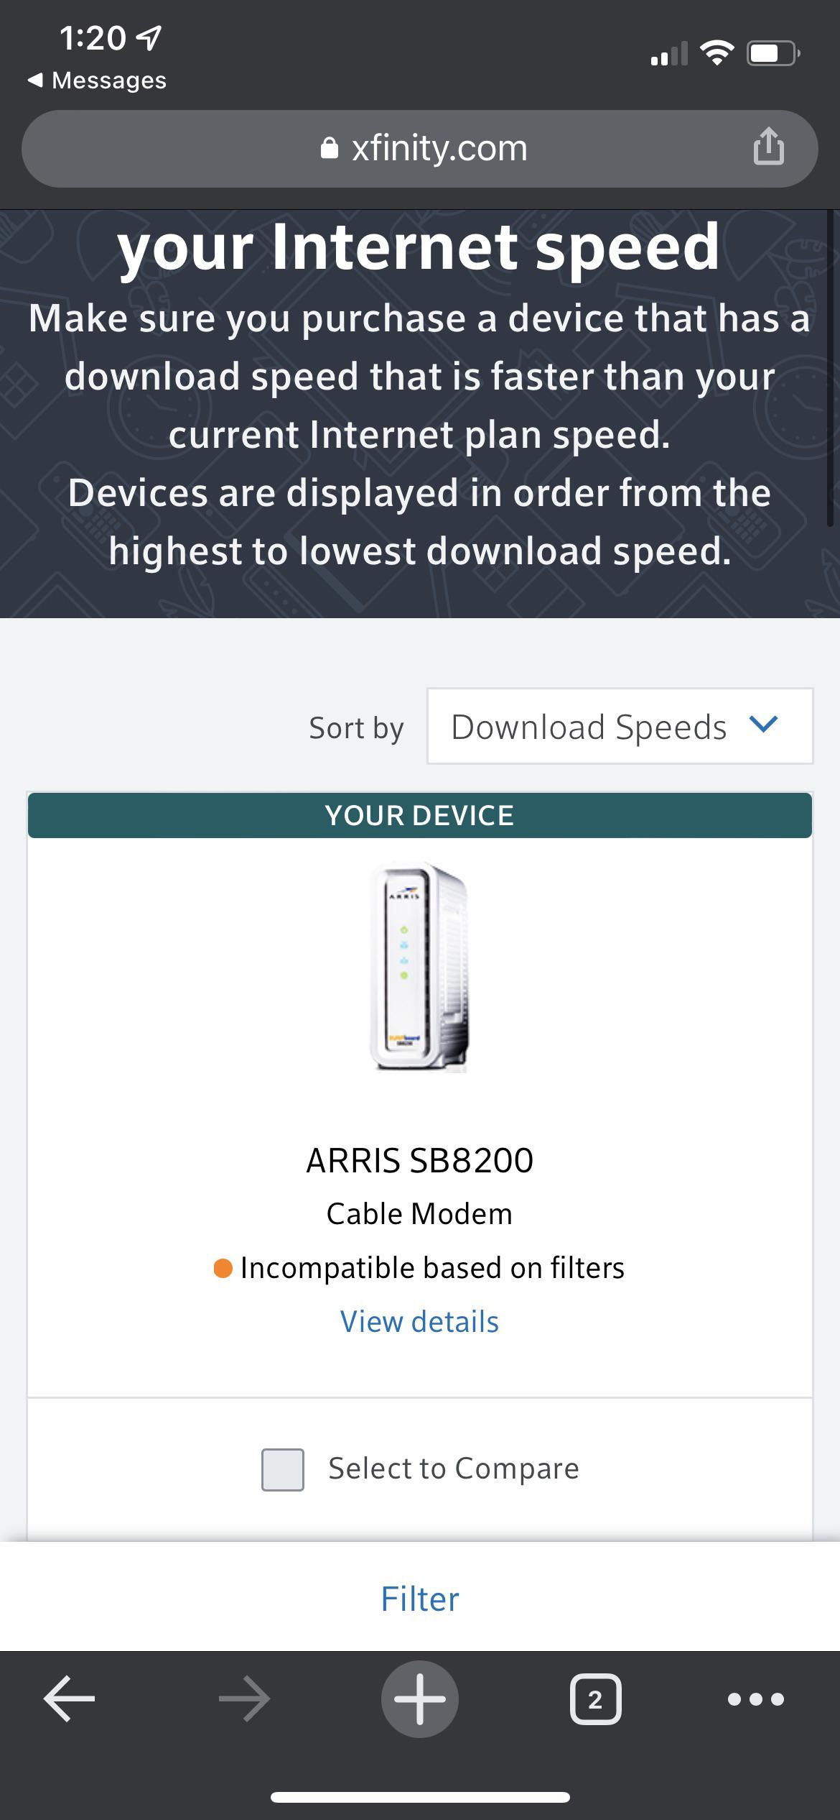Open a new tab with the plus button
The image size is (840, 1820).
click(x=420, y=1699)
